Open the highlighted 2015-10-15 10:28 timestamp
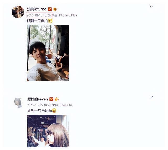Screen dimensions: 168x150 click(39, 15)
